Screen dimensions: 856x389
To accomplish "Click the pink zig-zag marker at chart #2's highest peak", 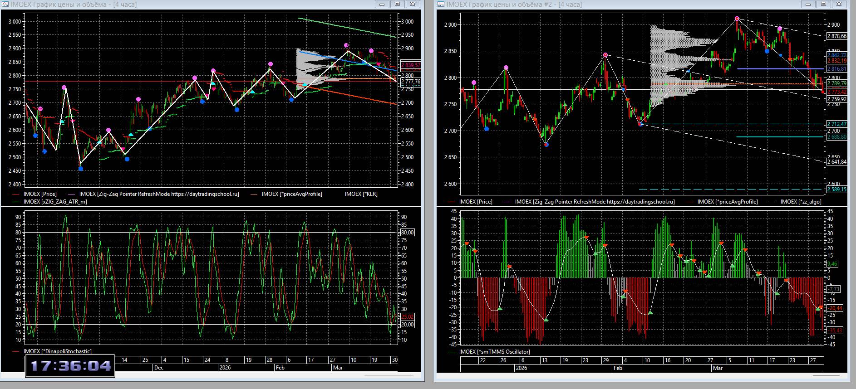I will (737, 19).
